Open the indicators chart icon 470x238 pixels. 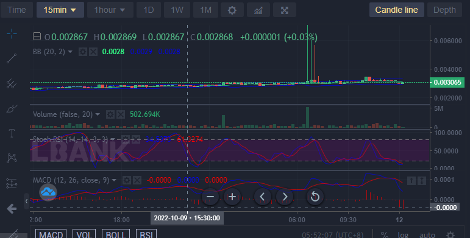(x=258, y=10)
